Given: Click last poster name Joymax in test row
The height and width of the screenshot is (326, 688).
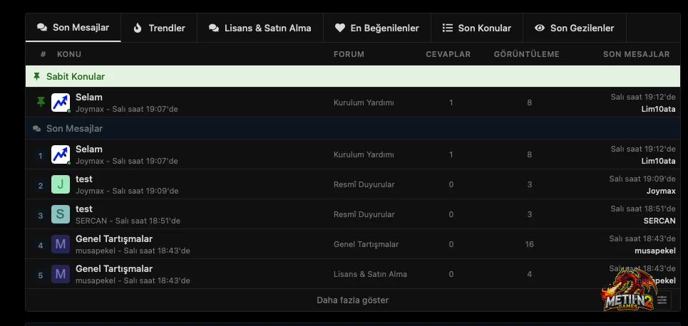Looking at the screenshot, I should click(x=661, y=191).
